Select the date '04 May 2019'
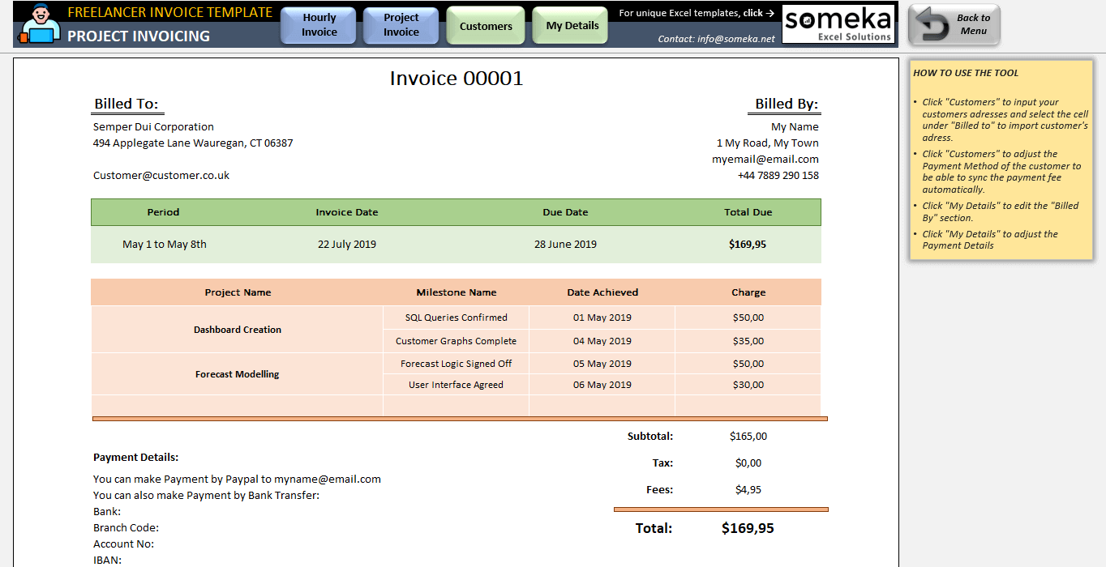The height and width of the screenshot is (567, 1106). tap(602, 341)
